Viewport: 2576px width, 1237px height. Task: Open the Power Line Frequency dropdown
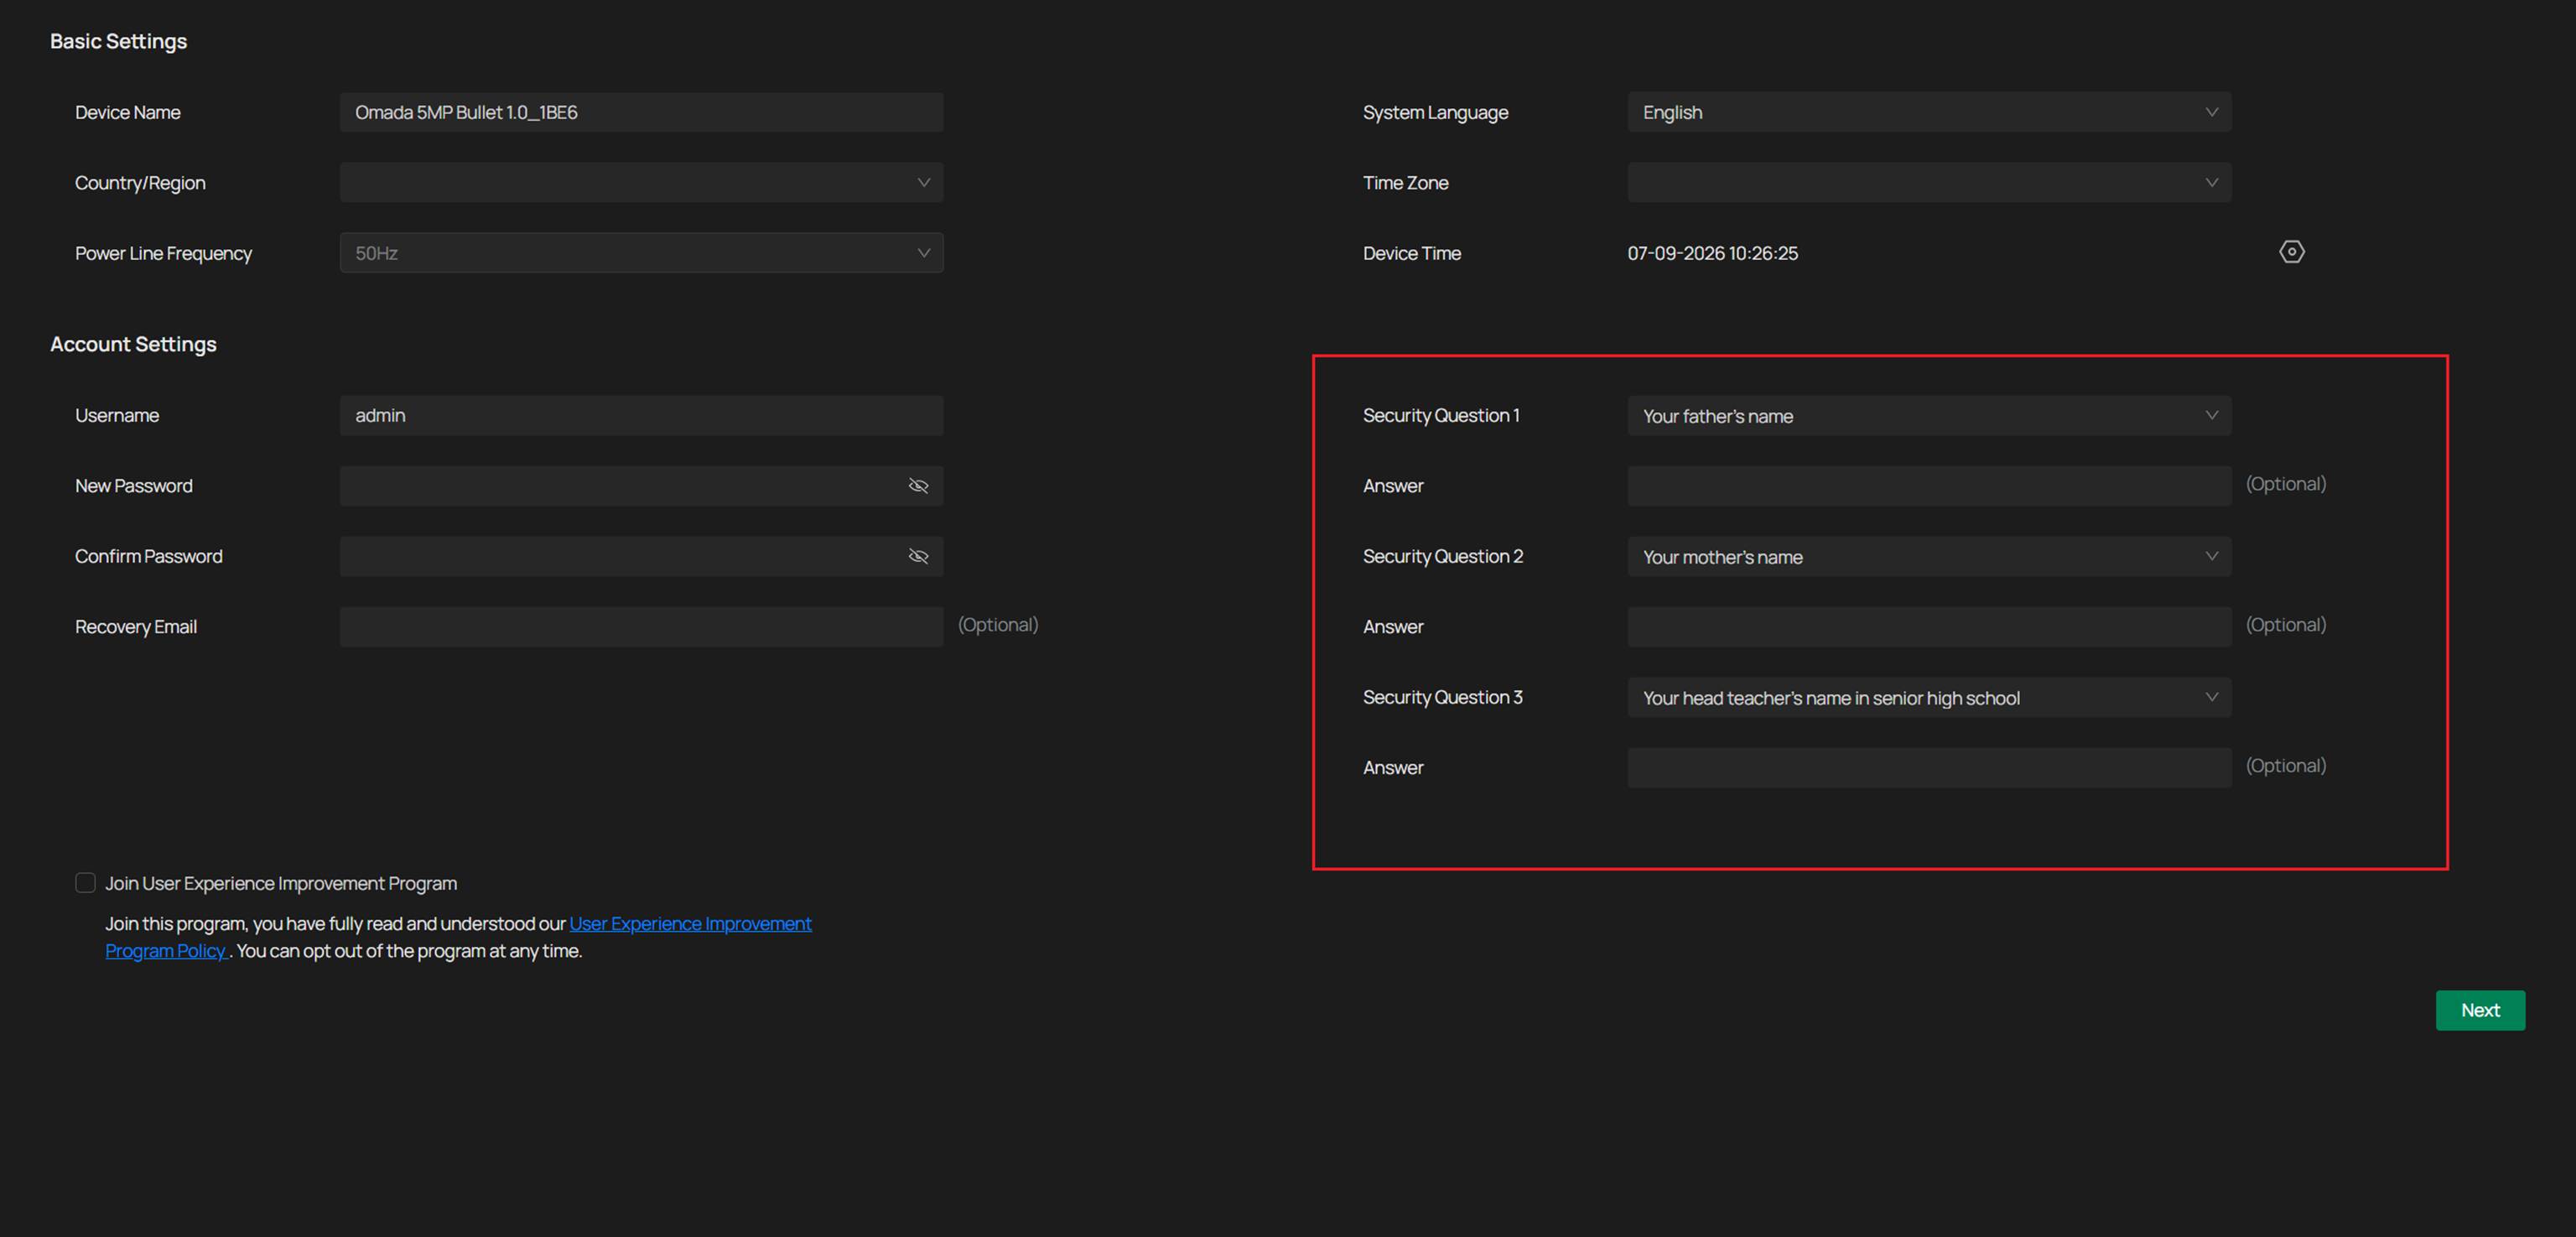tap(641, 253)
